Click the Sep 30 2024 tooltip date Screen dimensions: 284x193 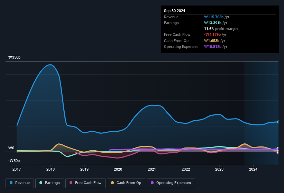[x=174, y=11]
